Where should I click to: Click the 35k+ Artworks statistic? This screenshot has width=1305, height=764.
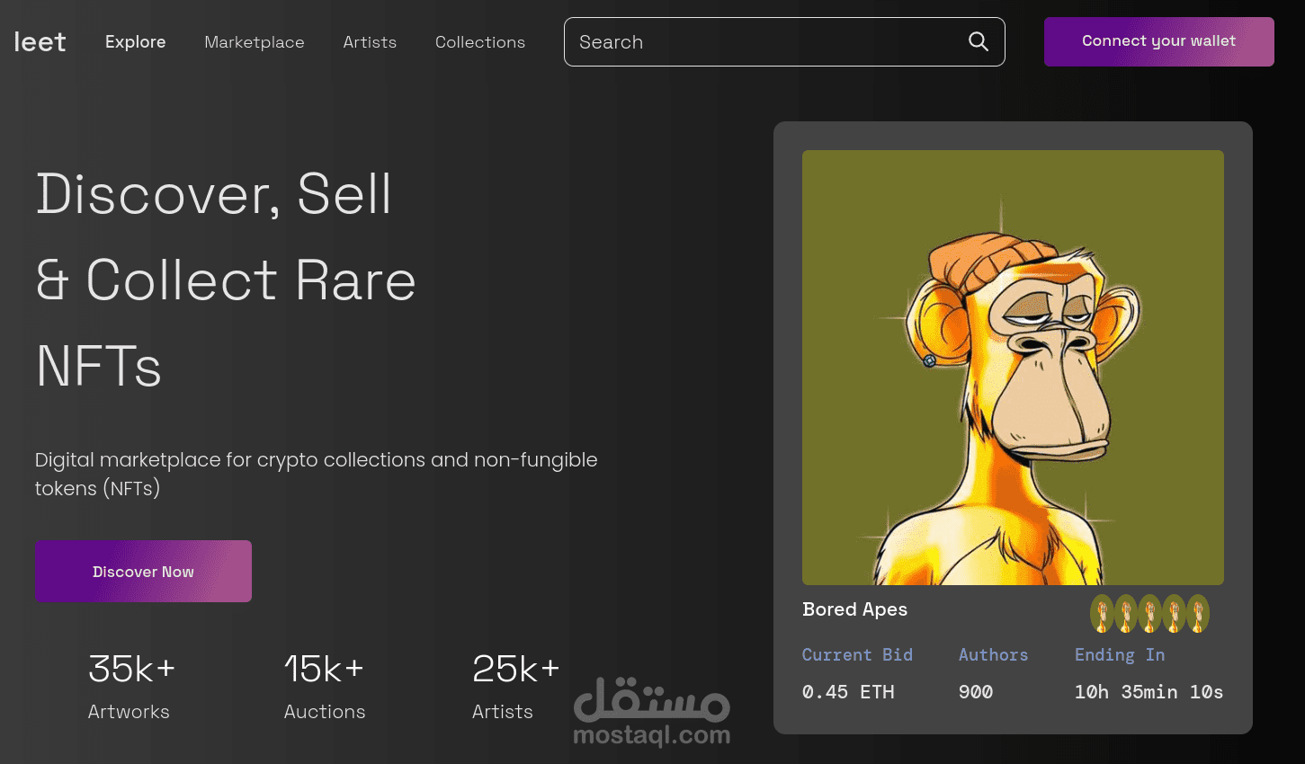[x=131, y=687]
